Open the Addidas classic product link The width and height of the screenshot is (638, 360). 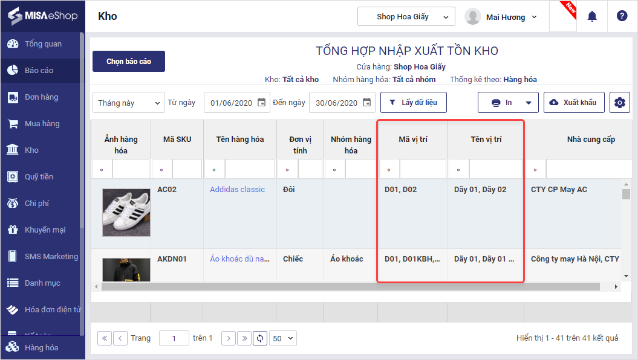(237, 189)
